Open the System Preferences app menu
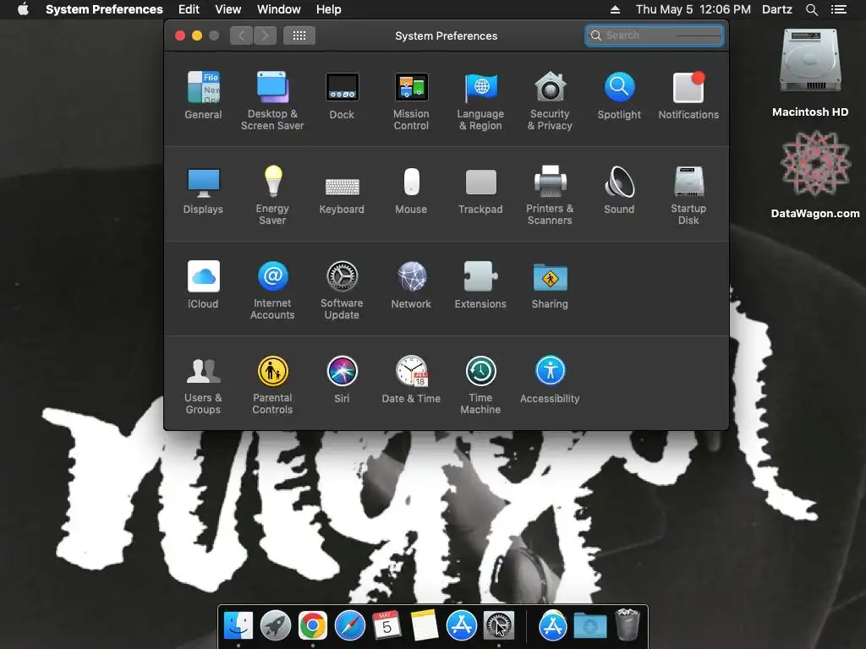Viewport: 866px width, 649px height. tap(104, 9)
